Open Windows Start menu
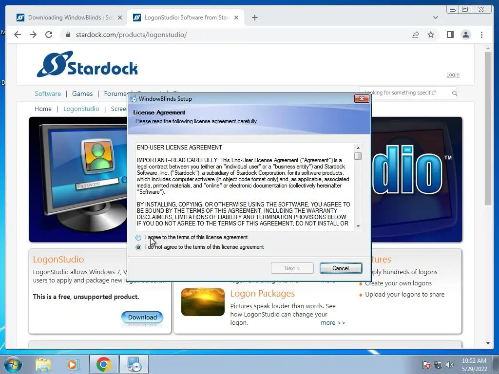The width and height of the screenshot is (499, 374). (13, 364)
